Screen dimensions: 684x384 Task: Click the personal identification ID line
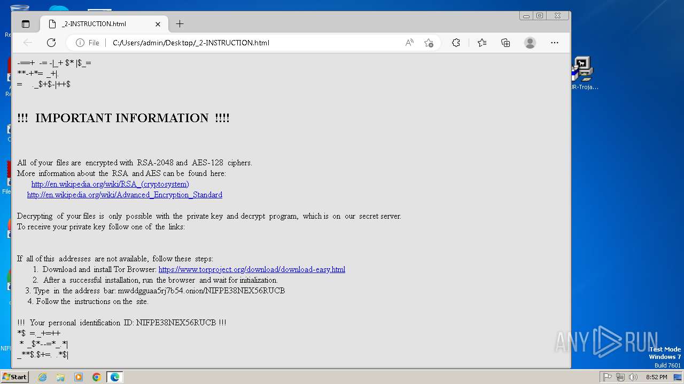point(122,323)
